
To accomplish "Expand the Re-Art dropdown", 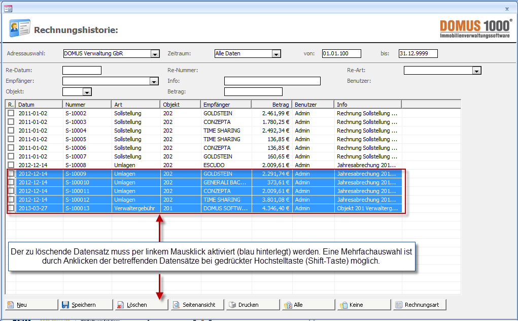I will pos(476,71).
